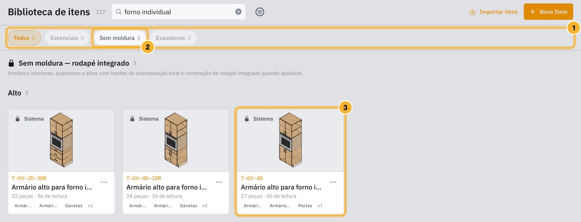The width and height of the screenshot is (581, 222).
Task: Switch to the Sem moldura tab
Action: tap(120, 38)
